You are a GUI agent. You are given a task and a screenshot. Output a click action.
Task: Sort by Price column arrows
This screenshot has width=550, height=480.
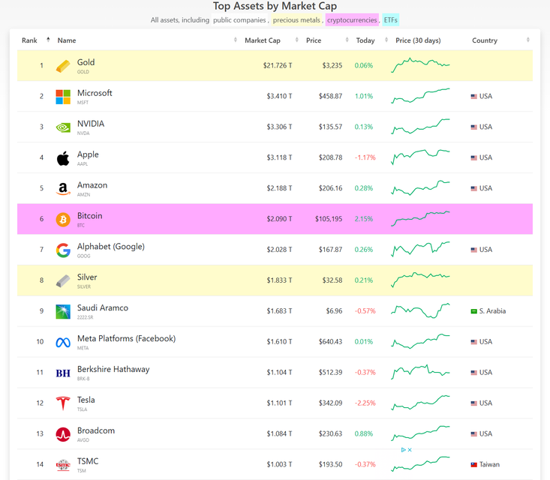347,40
